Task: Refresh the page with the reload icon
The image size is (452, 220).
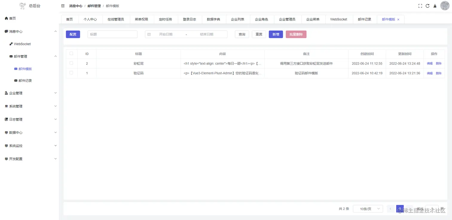Action: click(x=427, y=6)
